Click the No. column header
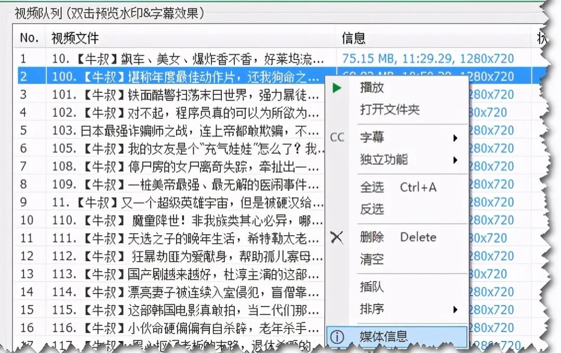Screen dimensions: 561x353 29,37
